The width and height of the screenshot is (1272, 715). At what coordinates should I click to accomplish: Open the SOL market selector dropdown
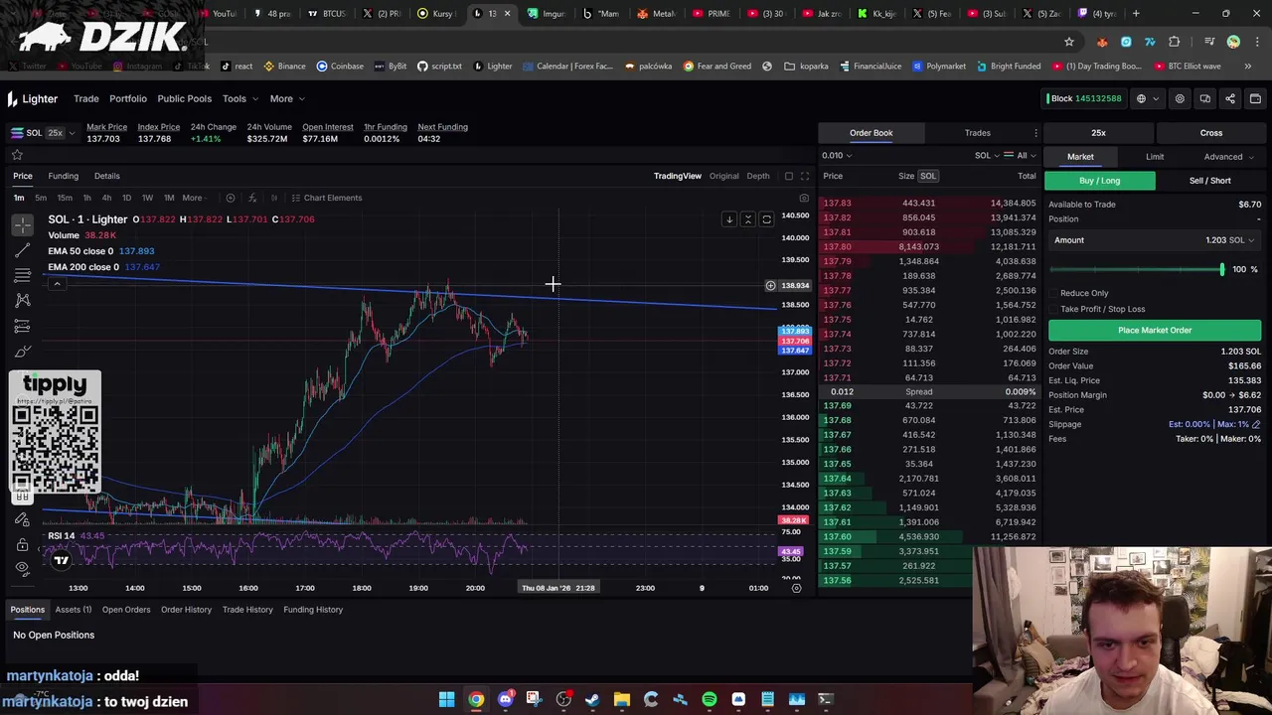coord(42,133)
